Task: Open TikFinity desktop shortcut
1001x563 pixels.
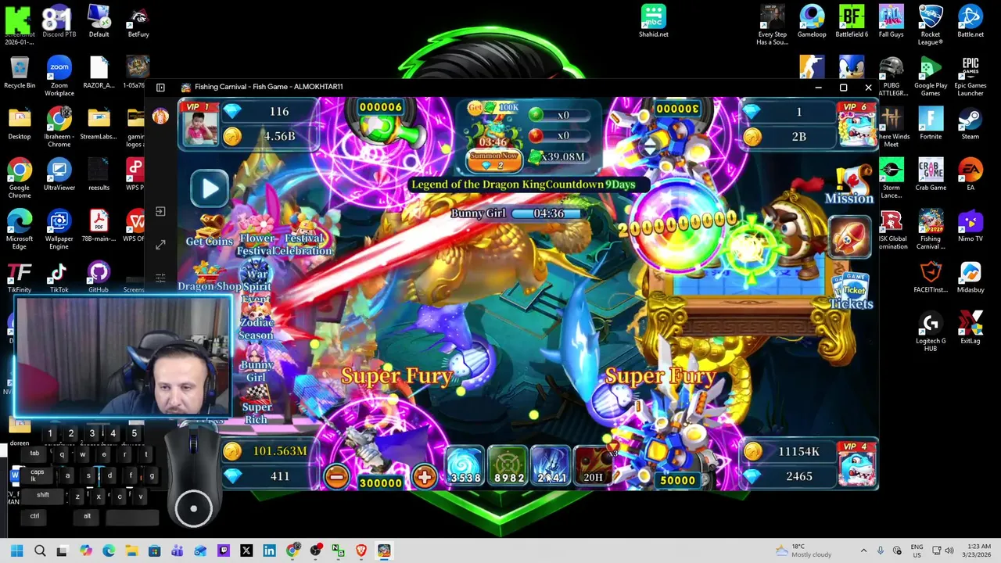Action: (20, 277)
